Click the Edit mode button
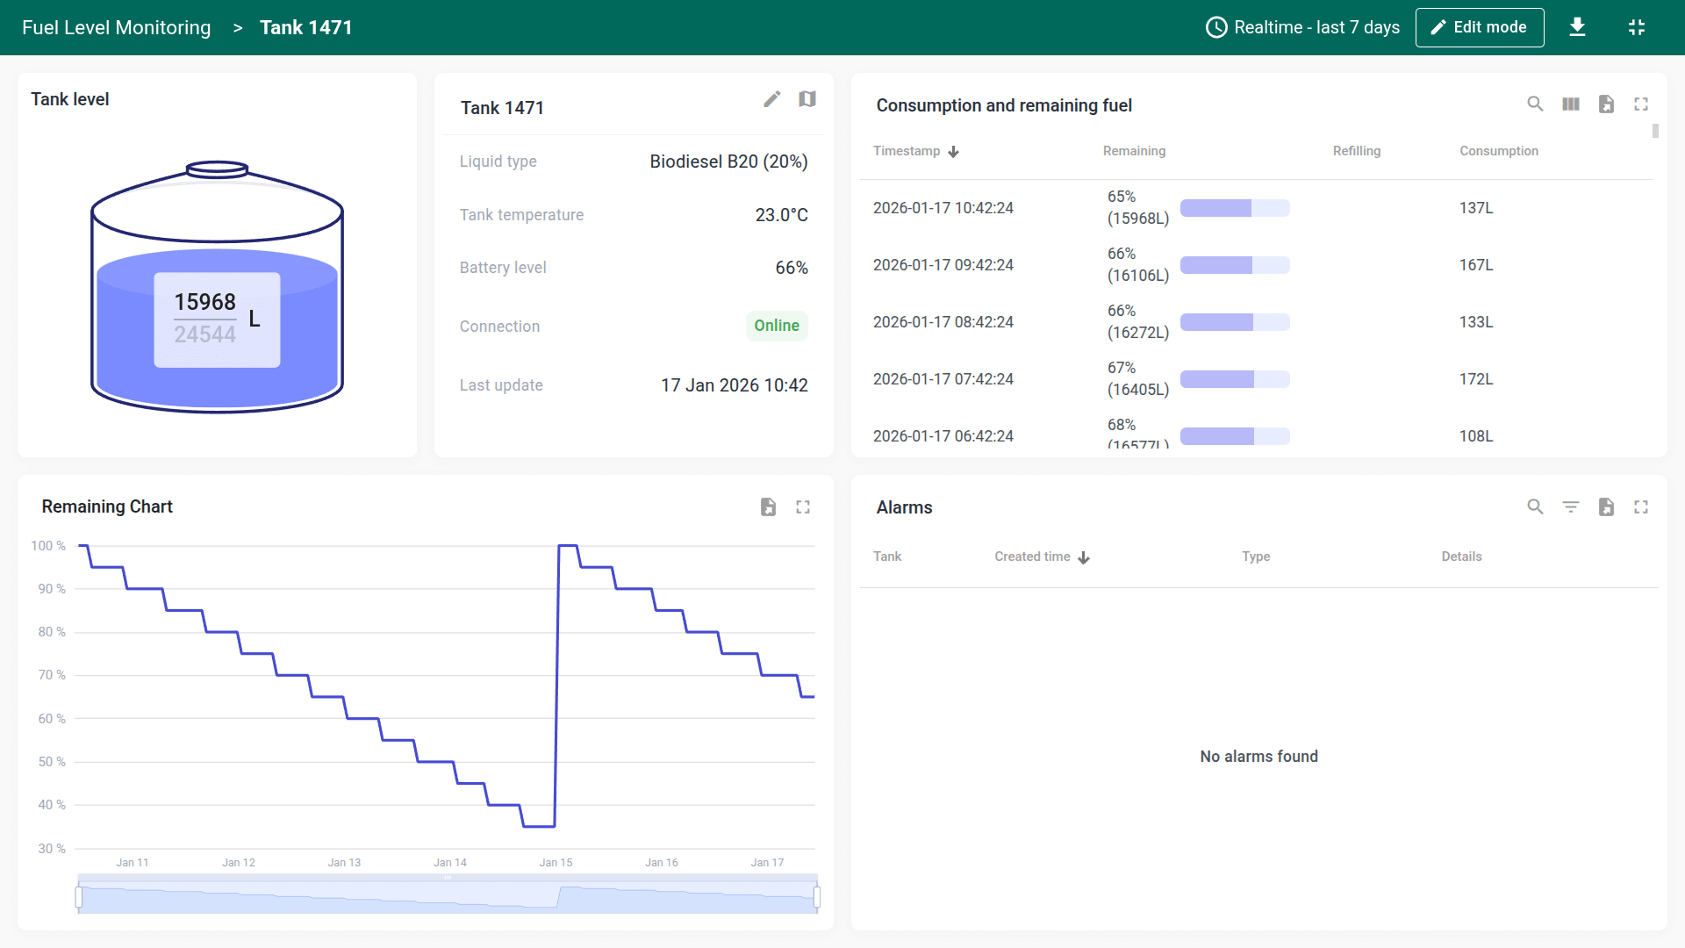 point(1480,27)
